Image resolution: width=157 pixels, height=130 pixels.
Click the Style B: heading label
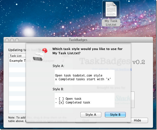tap(58, 89)
